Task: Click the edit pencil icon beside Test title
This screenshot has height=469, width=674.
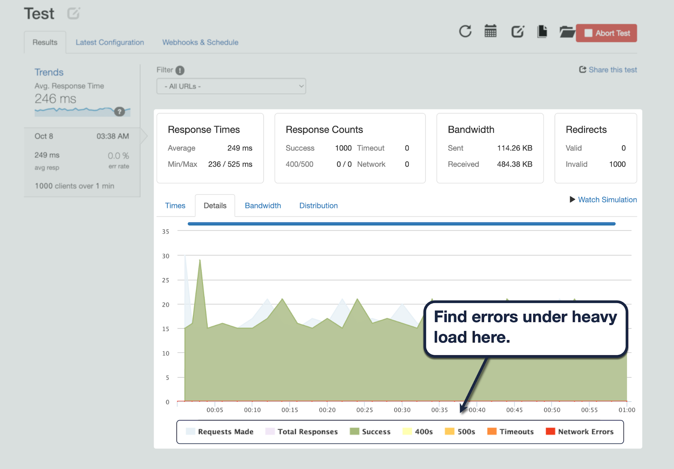Action: [x=73, y=13]
